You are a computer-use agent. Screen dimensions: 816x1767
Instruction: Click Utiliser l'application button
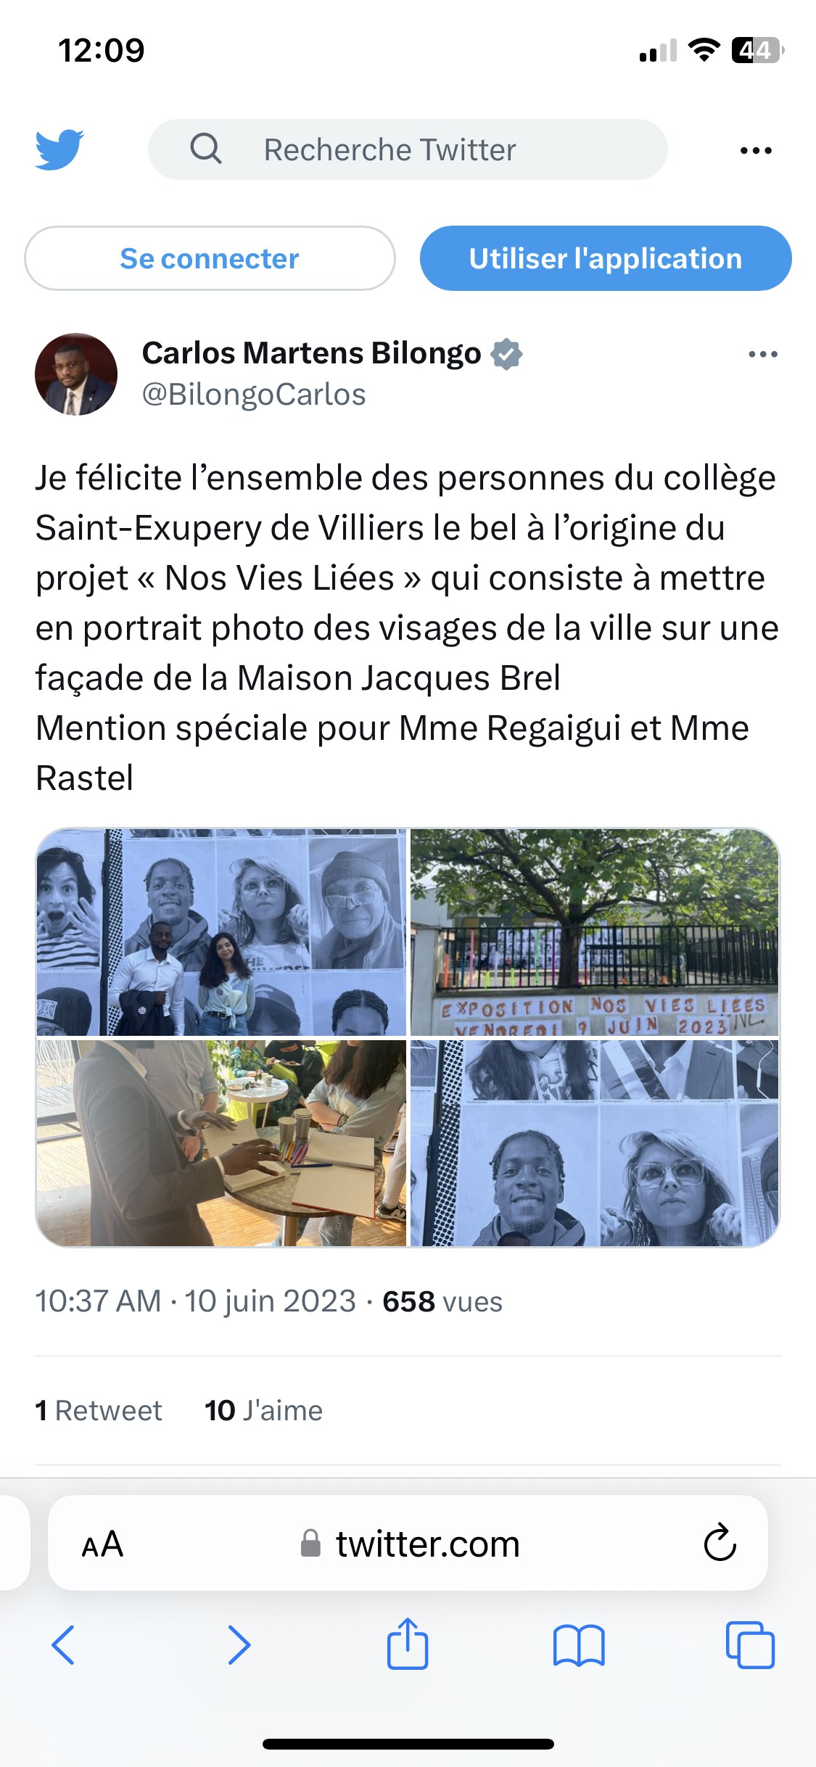pyautogui.click(x=606, y=258)
